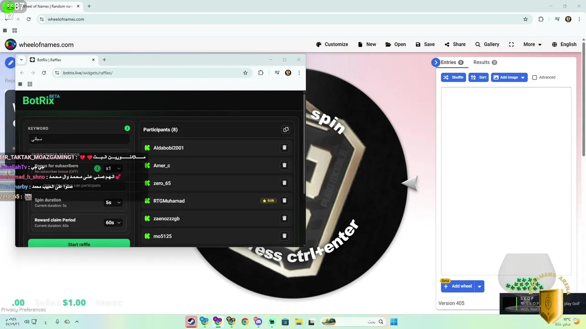Click the blue pencil edit icon
The image size is (586, 329).
click(10, 63)
